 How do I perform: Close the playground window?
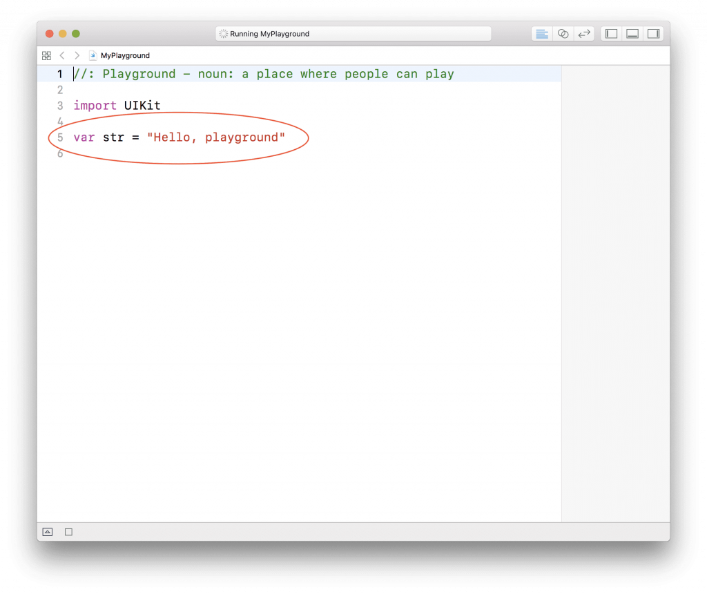click(50, 34)
